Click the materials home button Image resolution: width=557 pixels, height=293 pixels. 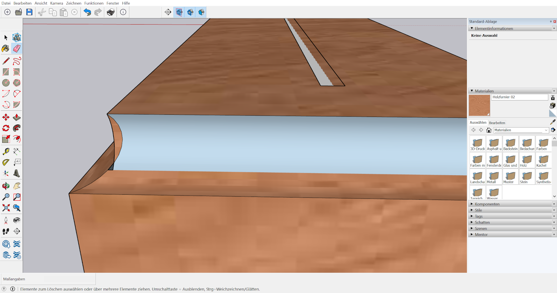pos(489,130)
